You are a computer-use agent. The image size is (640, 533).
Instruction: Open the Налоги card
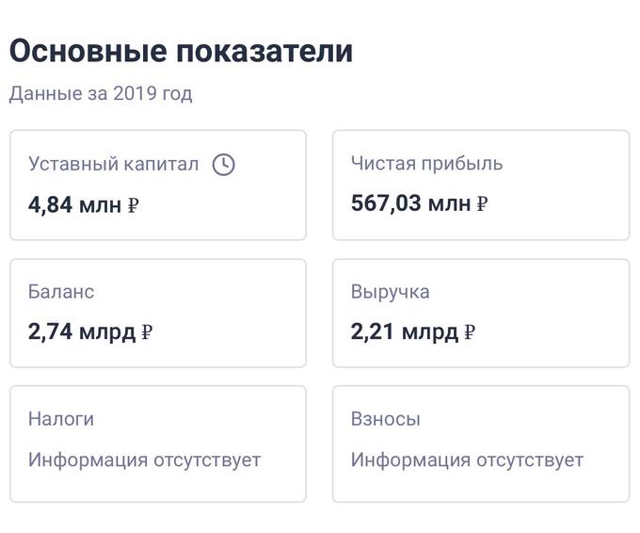coord(158,444)
